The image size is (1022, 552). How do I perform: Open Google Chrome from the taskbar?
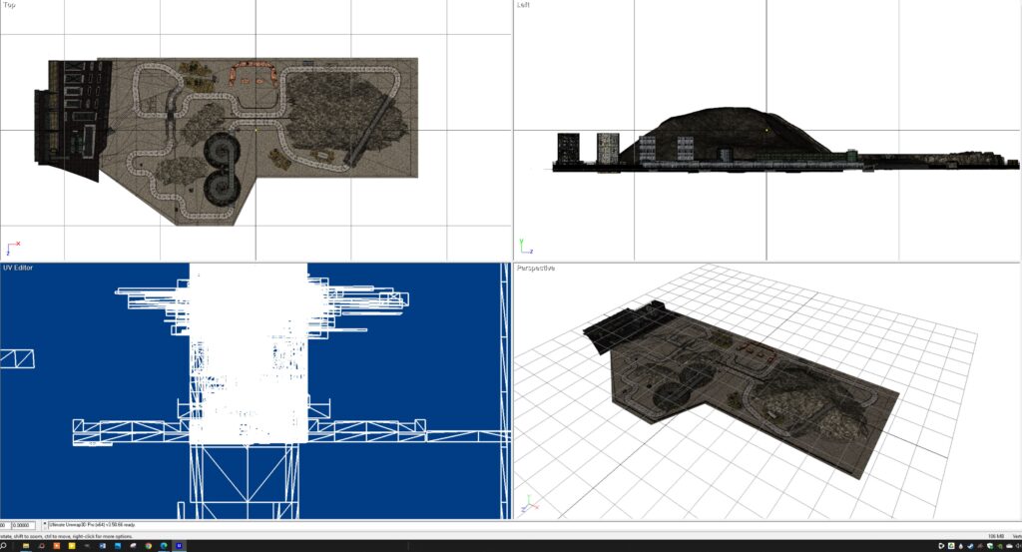click(x=148, y=545)
